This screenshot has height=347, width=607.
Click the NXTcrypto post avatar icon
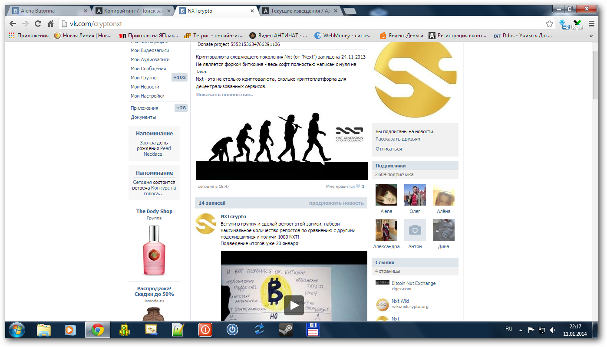click(x=206, y=224)
